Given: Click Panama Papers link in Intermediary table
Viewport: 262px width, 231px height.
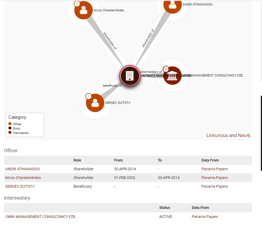Looking at the screenshot, I should pyautogui.click(x=205, y=216).
